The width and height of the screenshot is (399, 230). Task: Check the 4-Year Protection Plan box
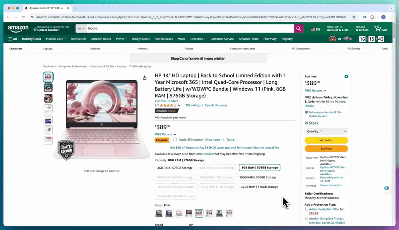coord(306,209)
